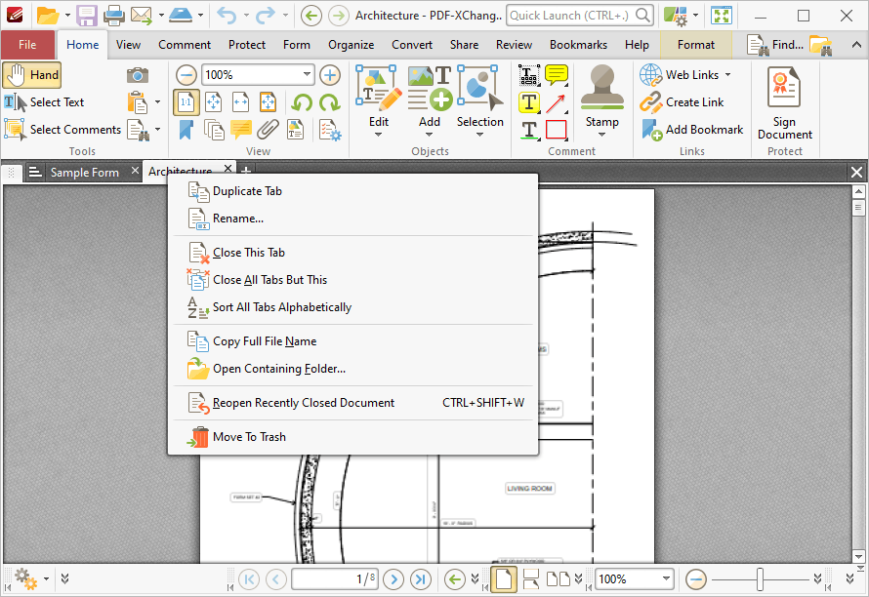Activate the Select Text tool
The image size is (869, 597).
(44, 101)
